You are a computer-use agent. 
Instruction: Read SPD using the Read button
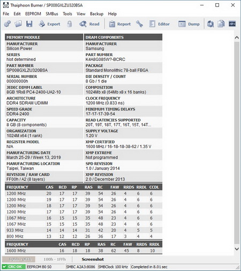coord(89,24)
